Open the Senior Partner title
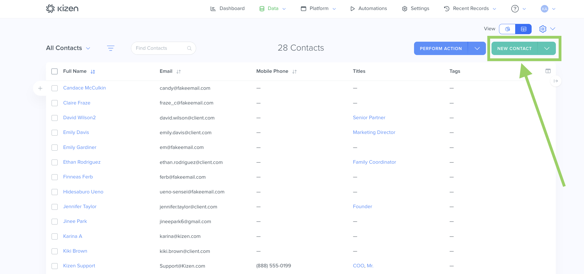Viewport: 584px width, 274px height. pos(369,118)
